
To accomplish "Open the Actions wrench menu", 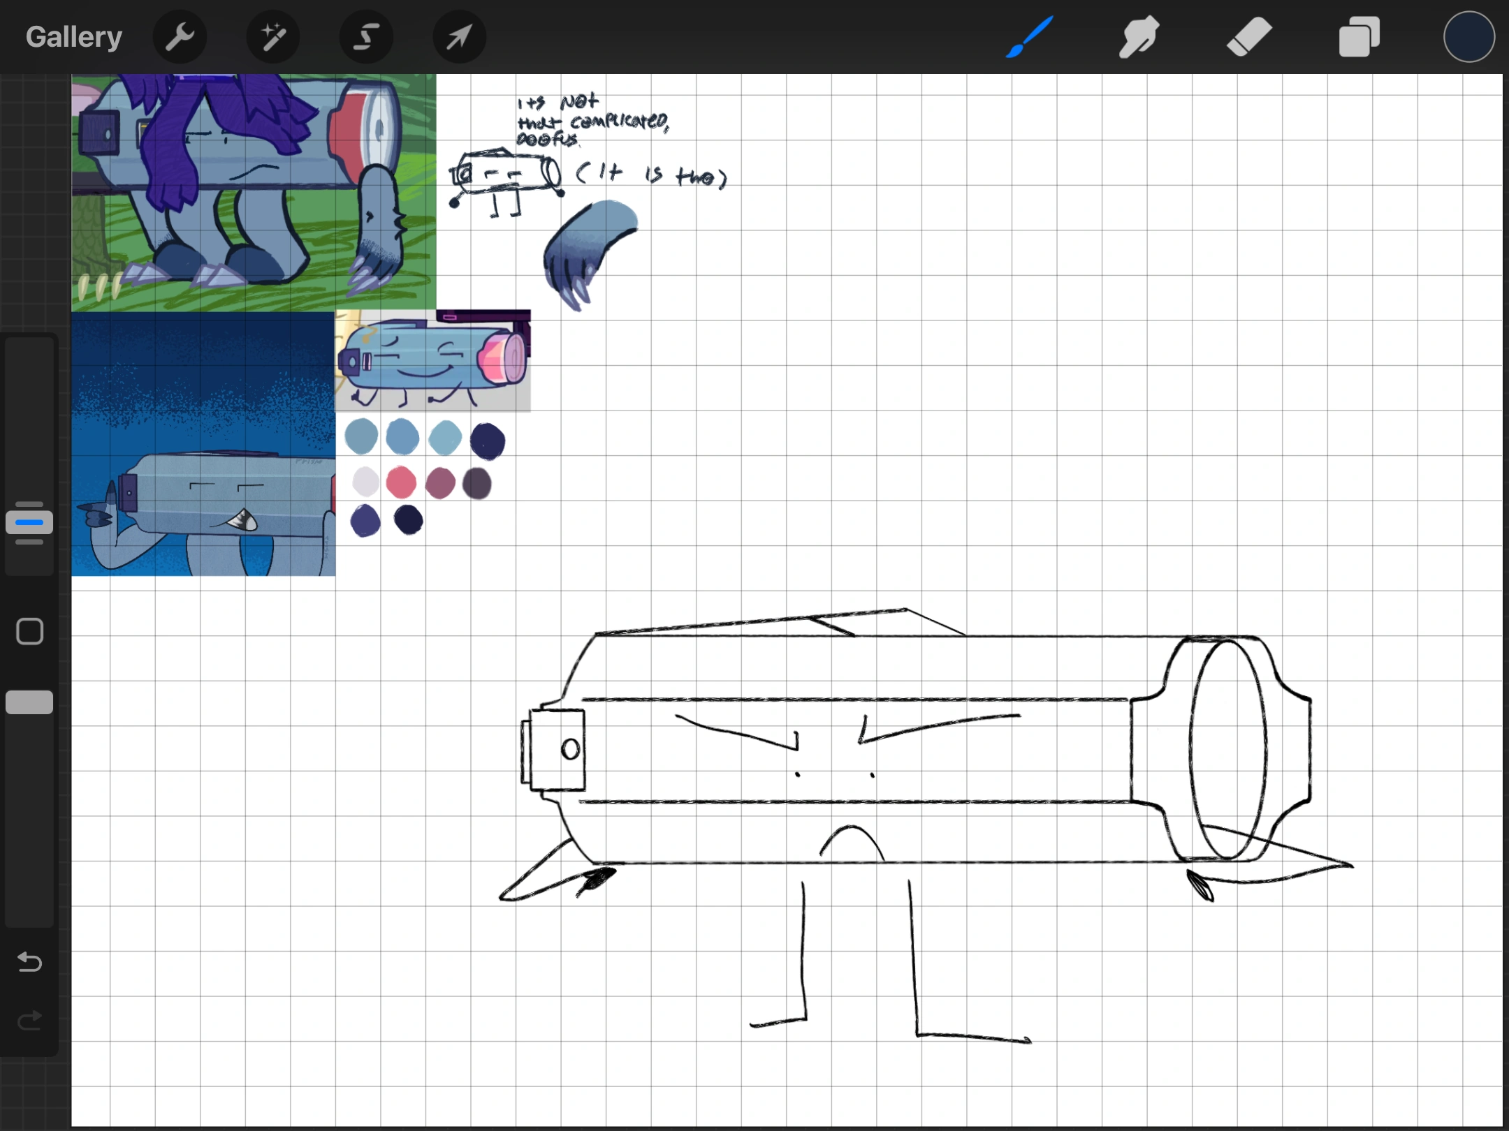I will tap(180, 36).
